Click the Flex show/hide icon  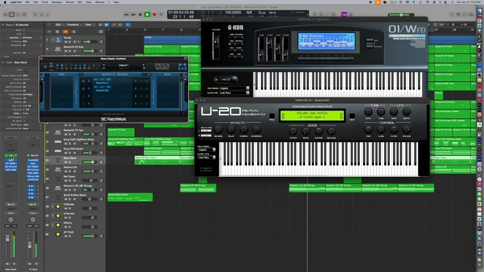point(120,25)
